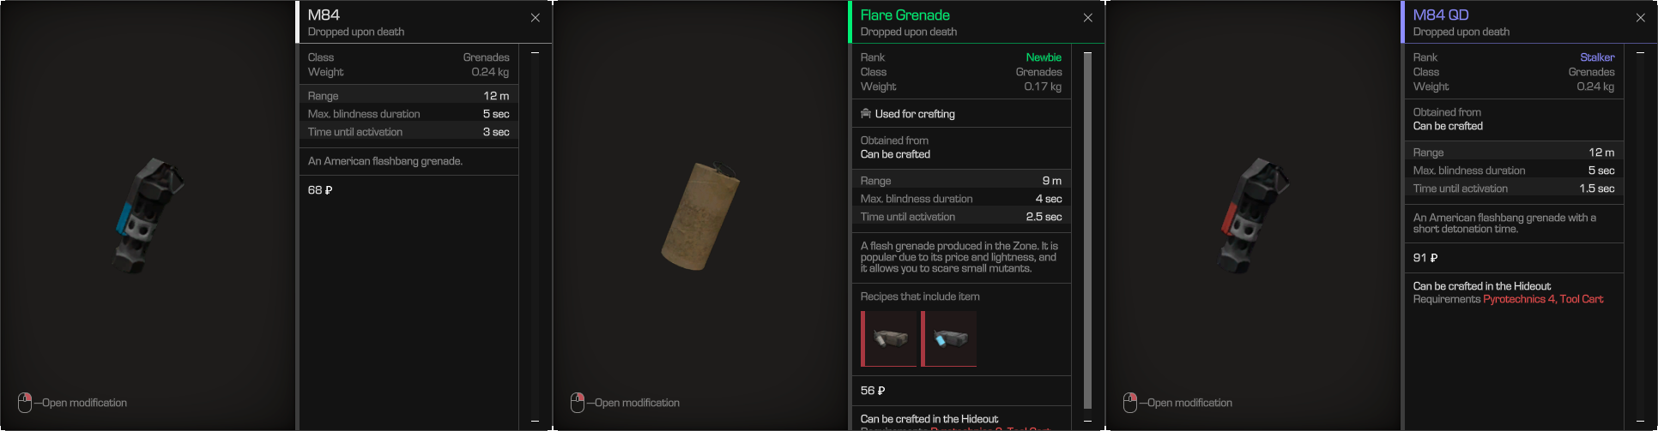Close the M84 item panel
Viewport: 1658px width, 431px height.
click(x=535, y=18)
